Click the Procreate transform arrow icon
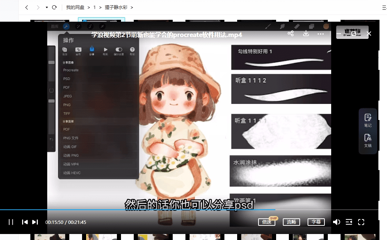 102,27
